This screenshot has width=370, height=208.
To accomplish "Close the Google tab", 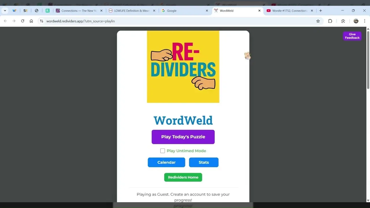I will point(207,11).
